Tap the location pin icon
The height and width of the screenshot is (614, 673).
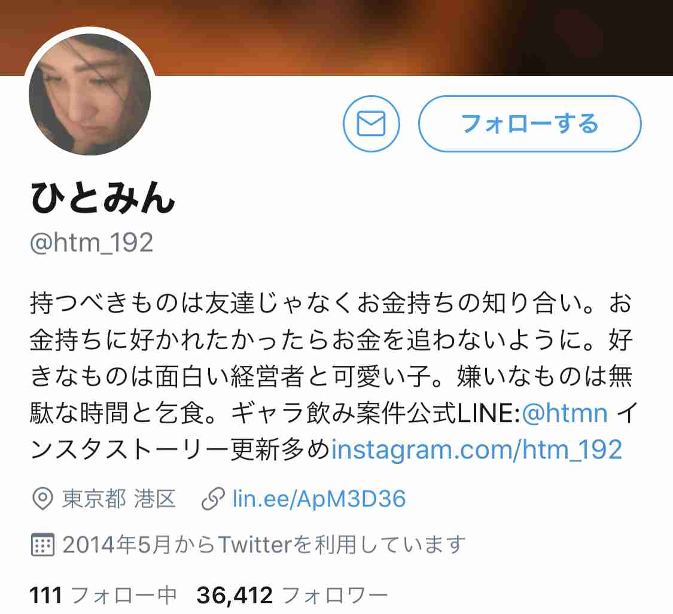click(x=42, y=499)
